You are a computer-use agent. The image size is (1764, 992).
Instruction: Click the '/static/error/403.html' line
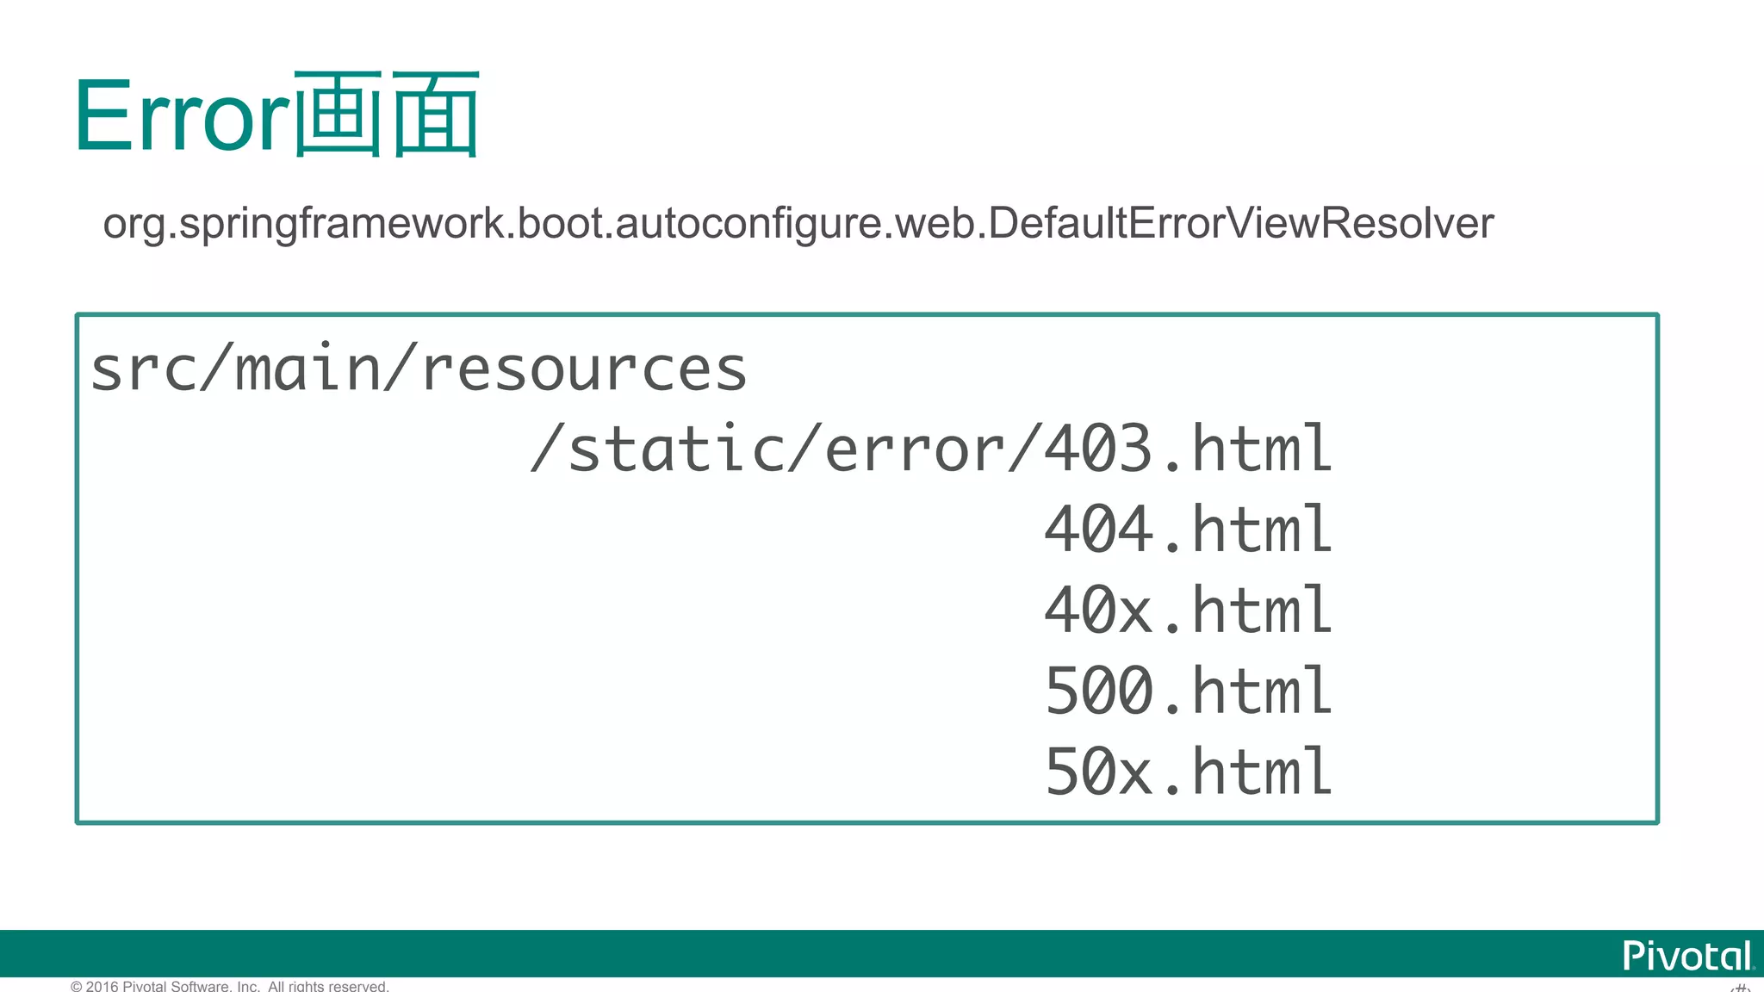tap(931, 449)
